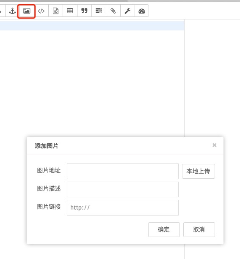
Task: Focus the 图片地址 input field
Action: 123,171
